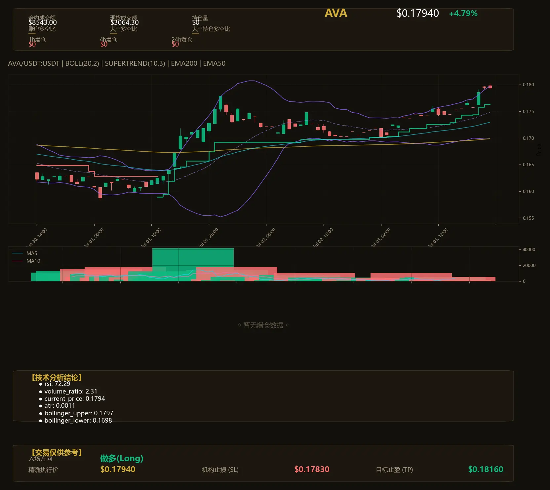Click the take-profit value $0.18160
Image resolution: width=550 pixels, height=490 pixels.
(486, 469)
